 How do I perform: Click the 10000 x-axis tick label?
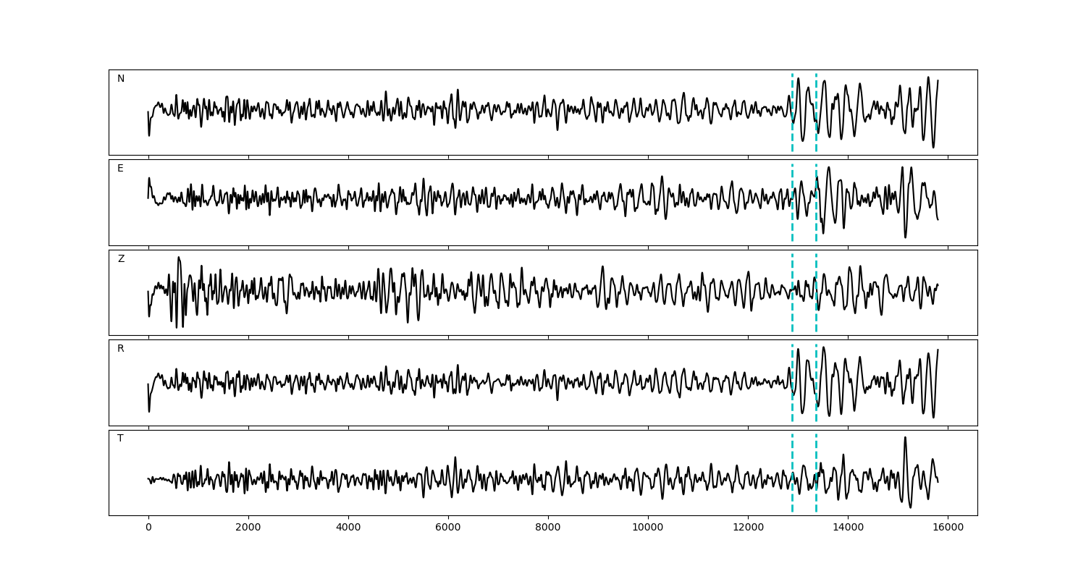click(x=648, y=528)
